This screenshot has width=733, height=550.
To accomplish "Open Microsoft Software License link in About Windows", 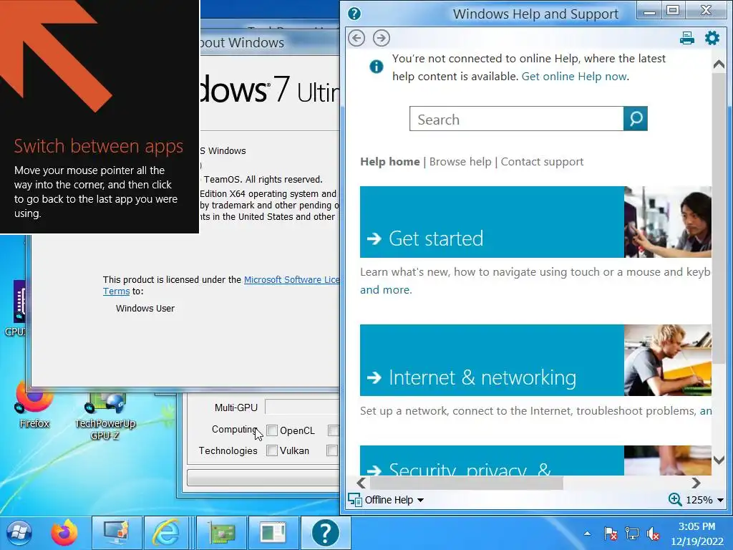I will tap(292, 280).
